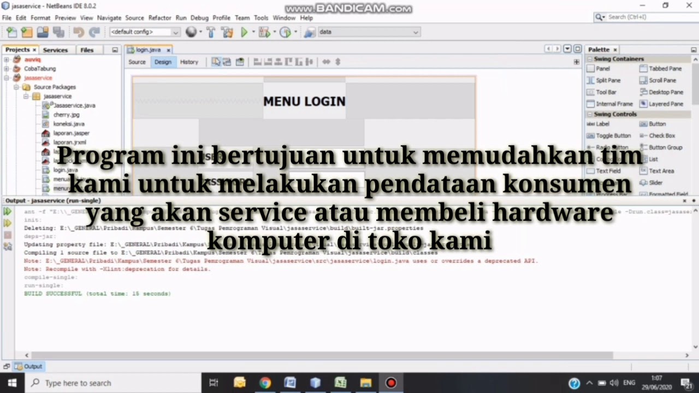Open the Tools menu
Image resolution: width=699 pixels, height=393 pixels.
(x=261, y=18)
